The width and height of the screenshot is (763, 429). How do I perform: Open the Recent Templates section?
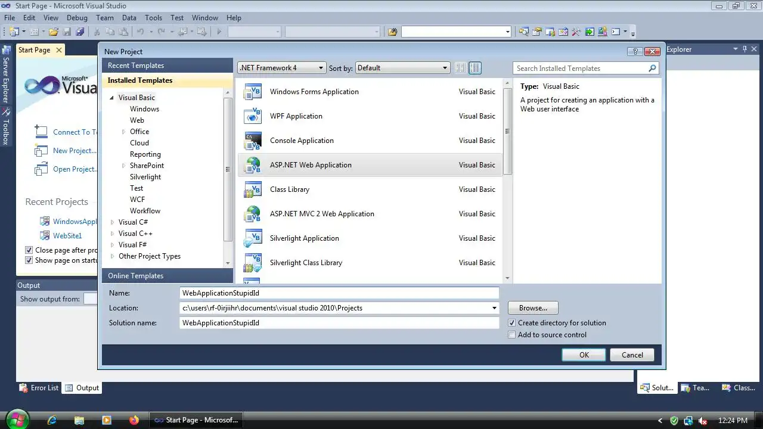coord(168,66)
